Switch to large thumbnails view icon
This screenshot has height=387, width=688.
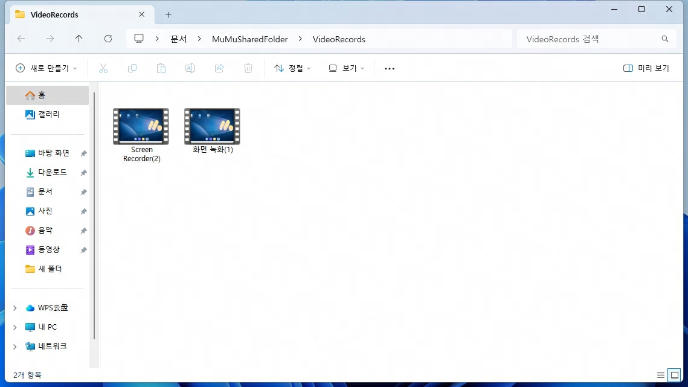pyautogui.click(x=675, y=375)
